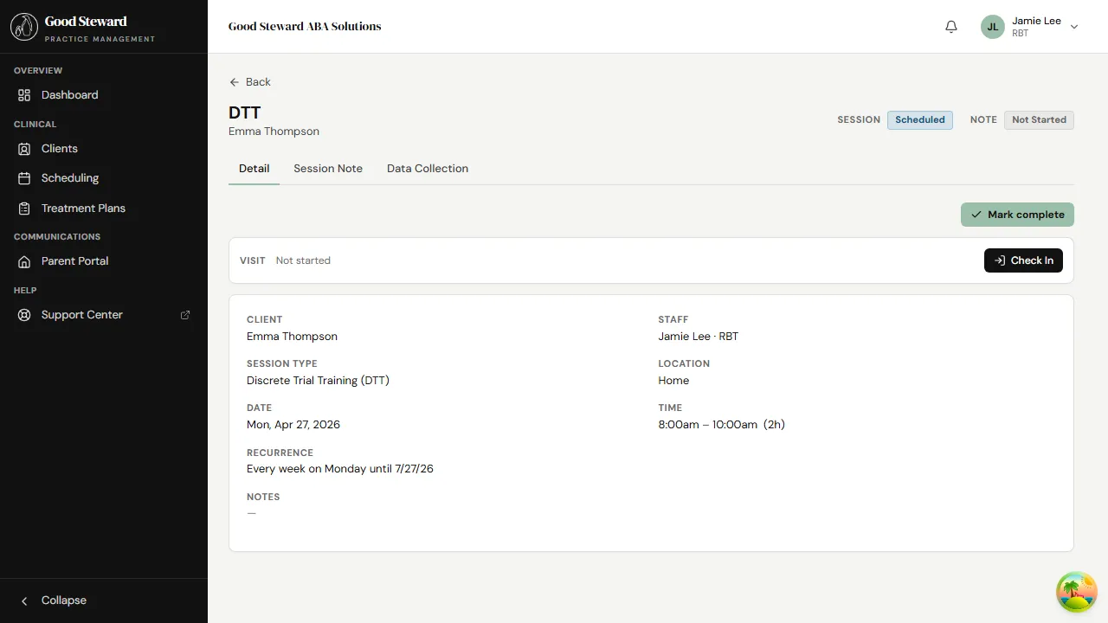Click the notification bell icon
This screenshot has width=1108, height=623.
[950, 26]
